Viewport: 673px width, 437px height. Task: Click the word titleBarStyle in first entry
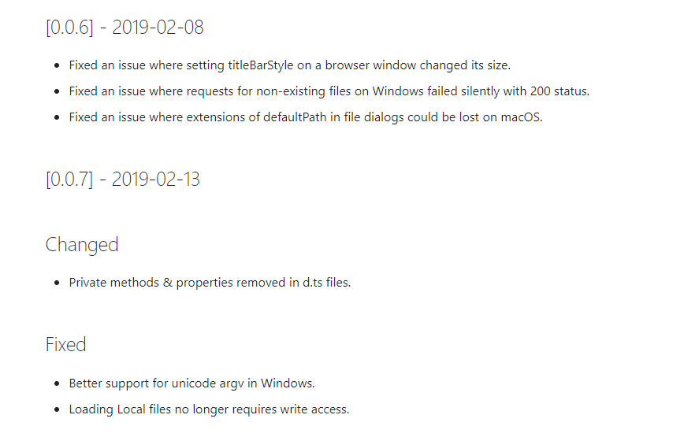[261, 65]
